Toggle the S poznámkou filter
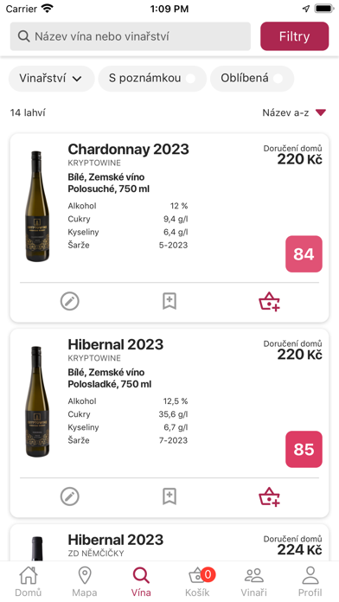This screenshot has height=602, width=339. (x=152, y=79)
